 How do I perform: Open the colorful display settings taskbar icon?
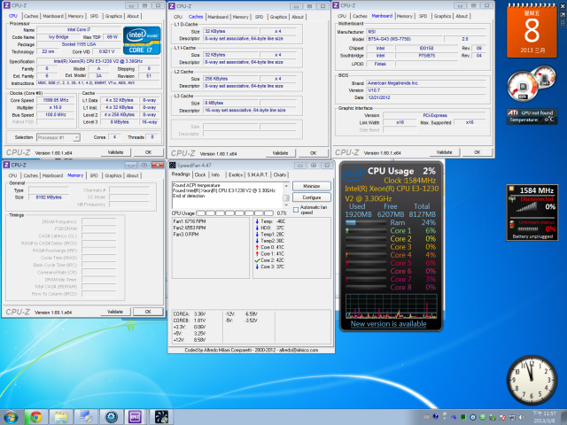coord(86,417)
